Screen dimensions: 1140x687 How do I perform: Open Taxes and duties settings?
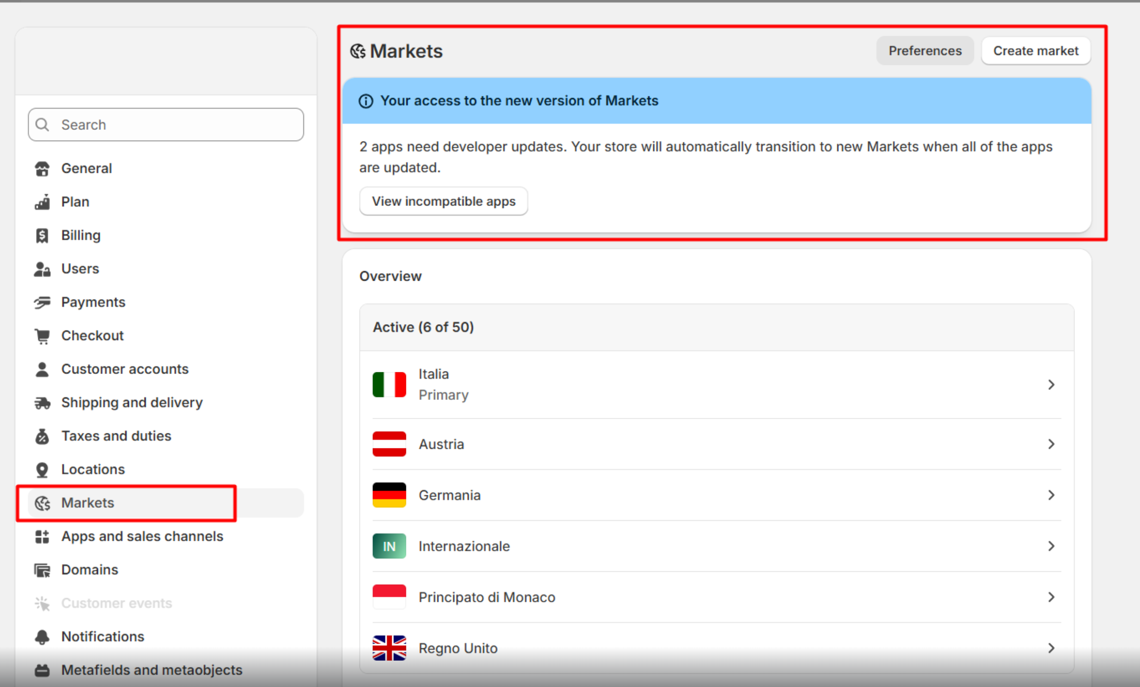pos(116,436)
